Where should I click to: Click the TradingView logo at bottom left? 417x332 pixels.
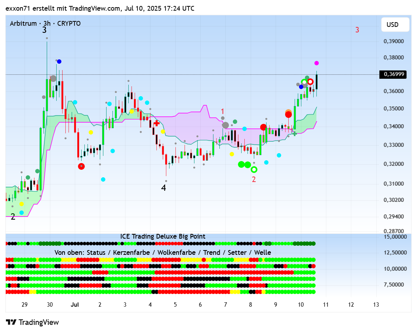coord(32,322)
